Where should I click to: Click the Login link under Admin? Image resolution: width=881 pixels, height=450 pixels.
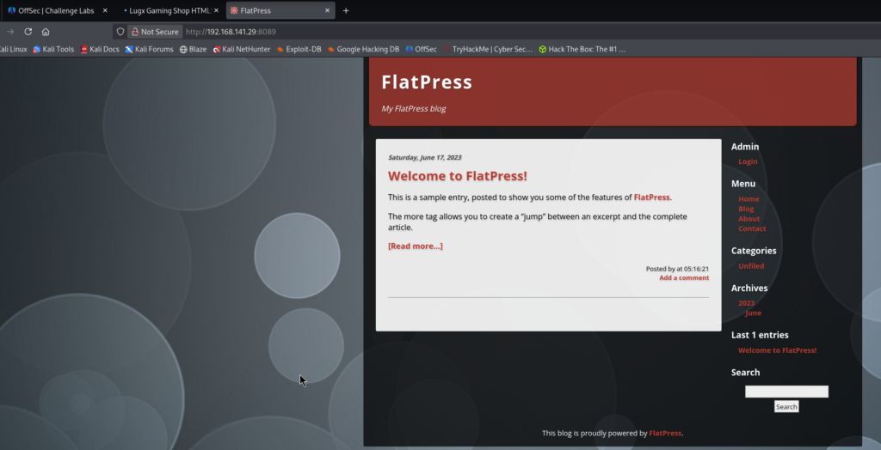coord(748,161)
